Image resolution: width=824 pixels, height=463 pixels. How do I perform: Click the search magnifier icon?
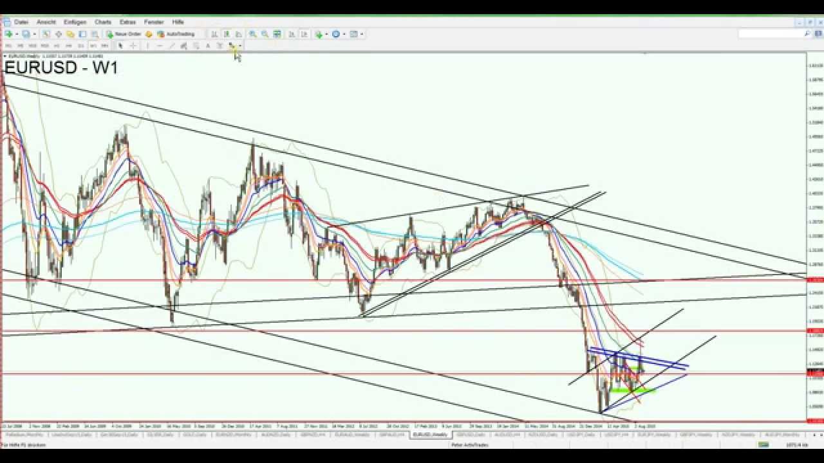point(807,34)
